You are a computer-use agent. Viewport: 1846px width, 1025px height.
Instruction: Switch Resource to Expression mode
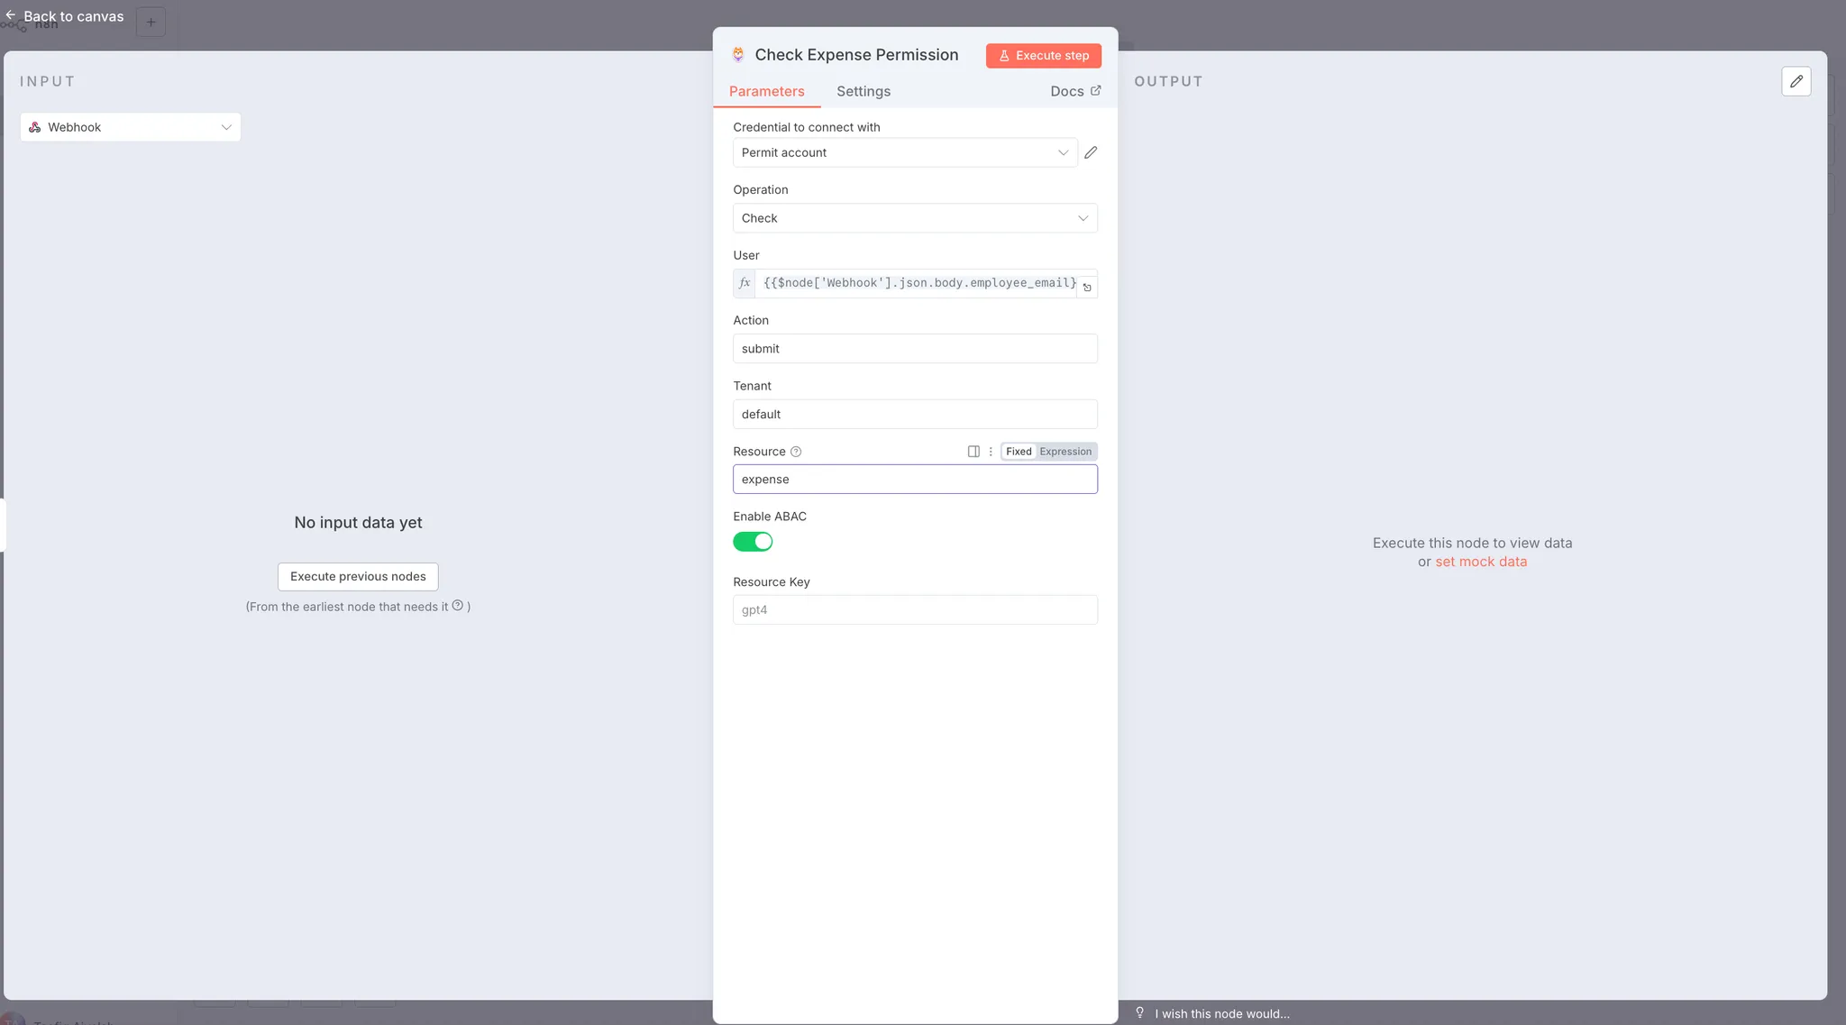click(1065, 452)
